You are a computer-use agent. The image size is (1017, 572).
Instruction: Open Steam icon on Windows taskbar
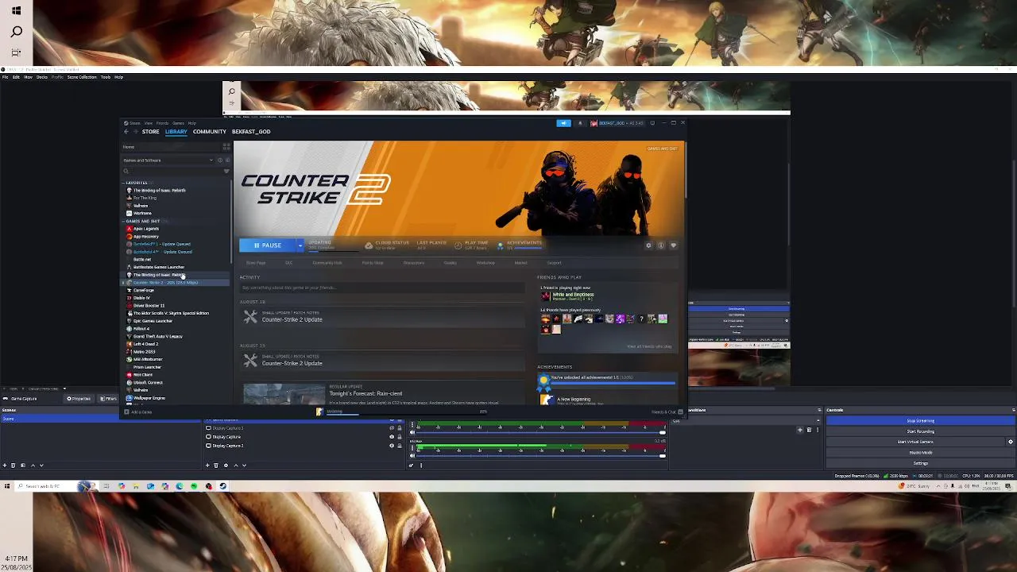[x=222, y=486]
